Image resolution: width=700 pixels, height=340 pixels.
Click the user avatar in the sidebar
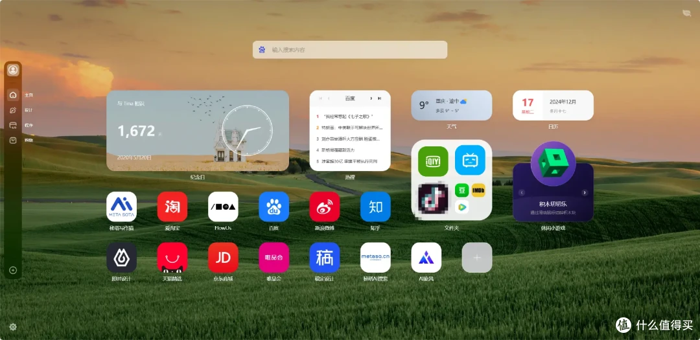(13, 70)
